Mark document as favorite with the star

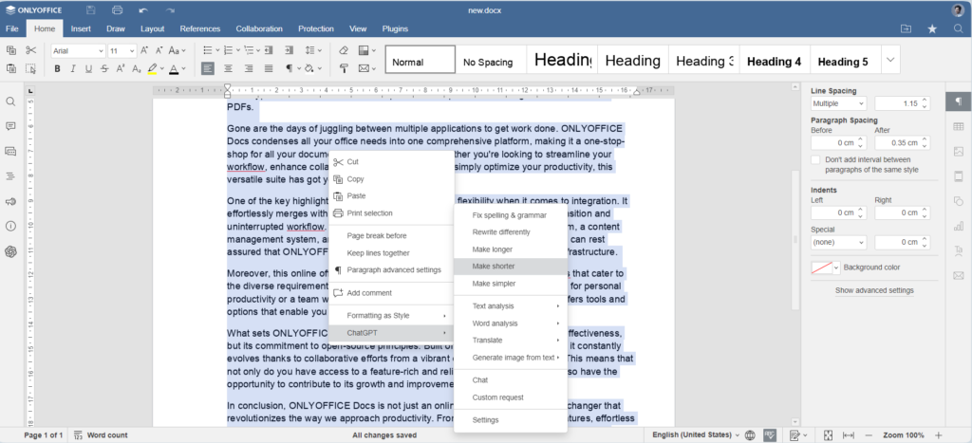[x=932, y=28]
